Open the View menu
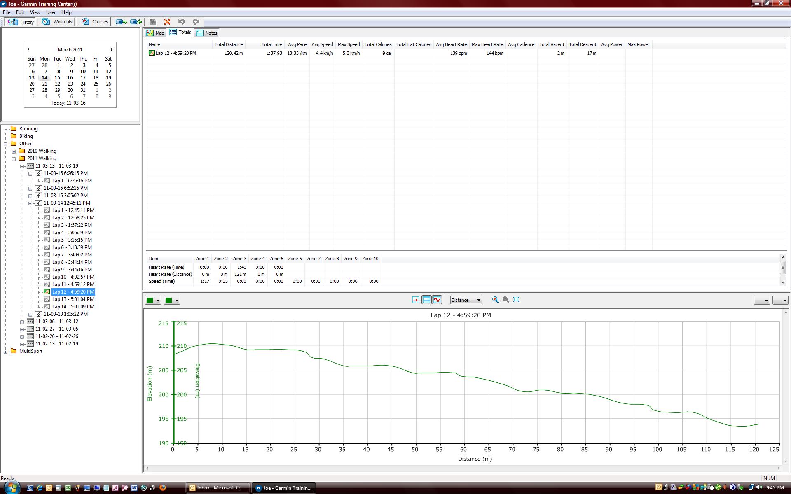Viewport: 791px width, 494px height. (35, 12)
